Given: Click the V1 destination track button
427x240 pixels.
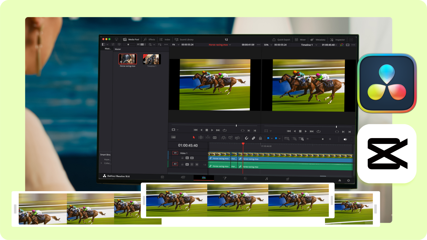Looking at the screenshot, I should [175, 153].
